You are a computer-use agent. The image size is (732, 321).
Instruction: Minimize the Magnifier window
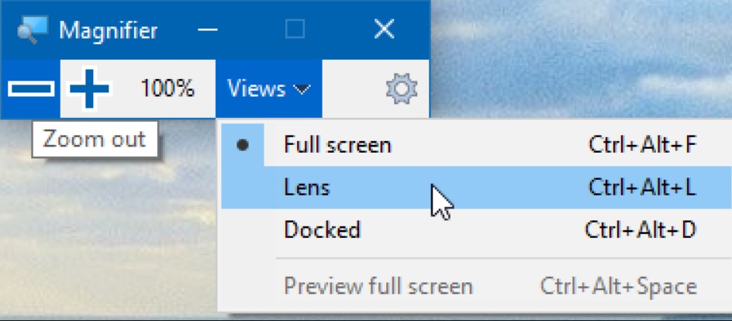coord(207,30)
